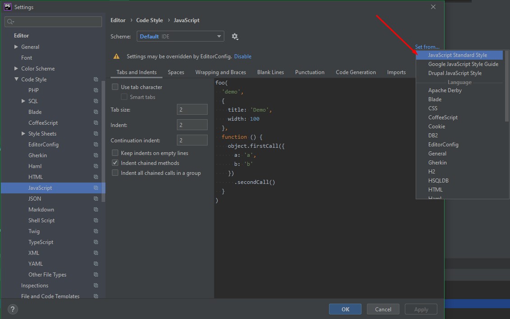Click the copy icon beside JavaScript row

click(x=96, y=188)
